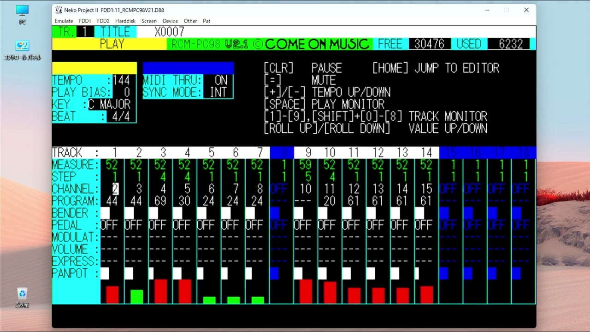Select track 1 column header
The height and width of the screenshot is (332, 590).
114,153
